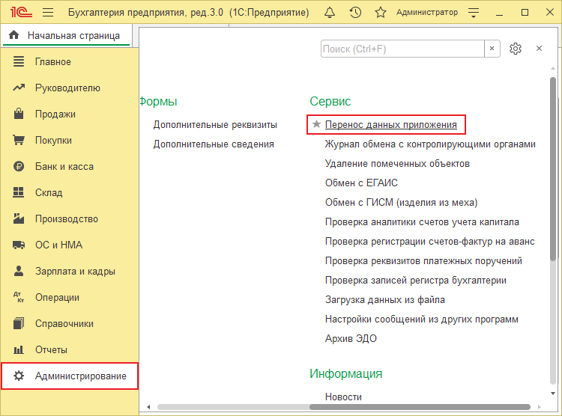
Task: Click the Администратор user name
Action: click(x=427, y=13)
